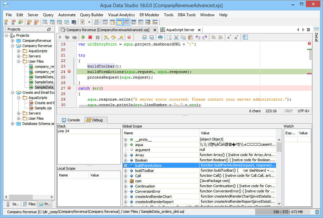
Task: Click the Cut scissors icon
Action: tap(176, 37)
